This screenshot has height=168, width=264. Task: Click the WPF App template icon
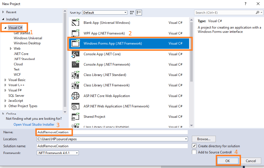tap(75, 33)
